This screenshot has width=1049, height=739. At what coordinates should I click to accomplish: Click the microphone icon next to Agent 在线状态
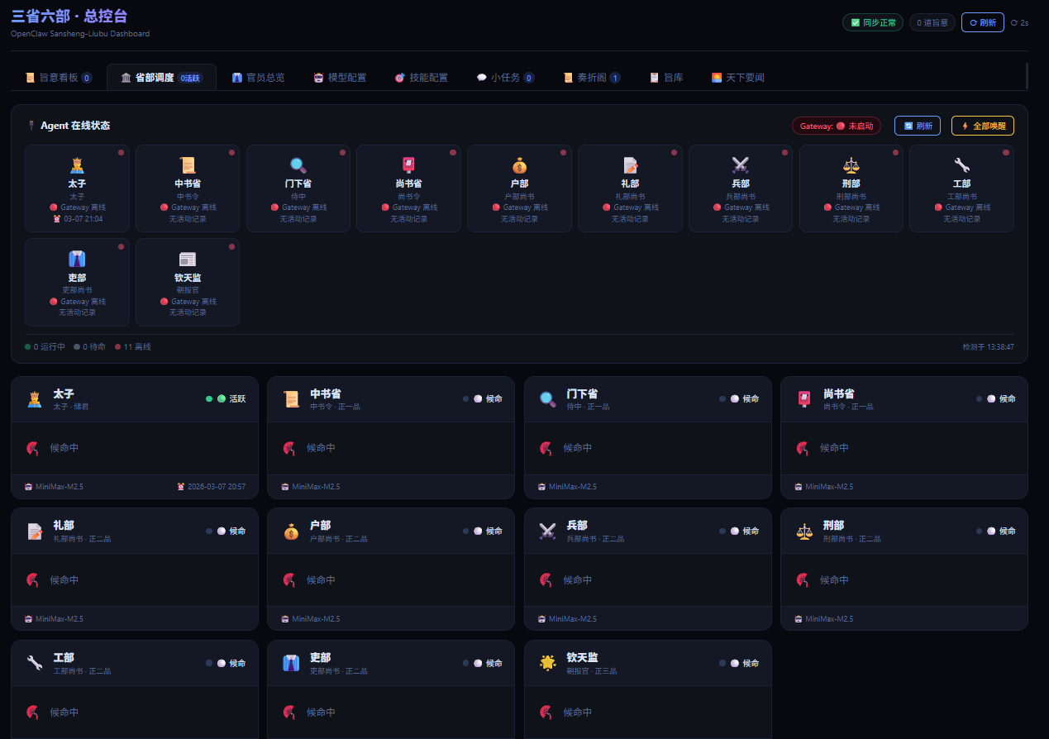click(31, 126)
